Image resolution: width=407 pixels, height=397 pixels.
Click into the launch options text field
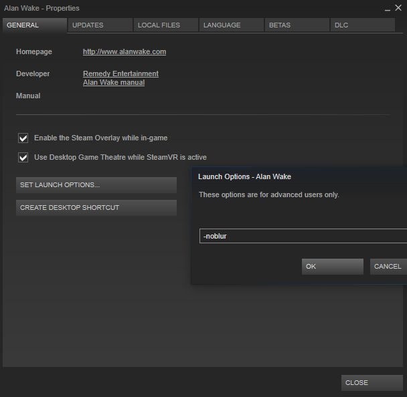pyautogui.click(x=303, y=236)
